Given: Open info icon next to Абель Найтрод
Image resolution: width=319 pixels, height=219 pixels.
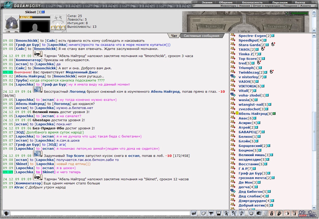Looking at the screenshot, I should 274,114.
